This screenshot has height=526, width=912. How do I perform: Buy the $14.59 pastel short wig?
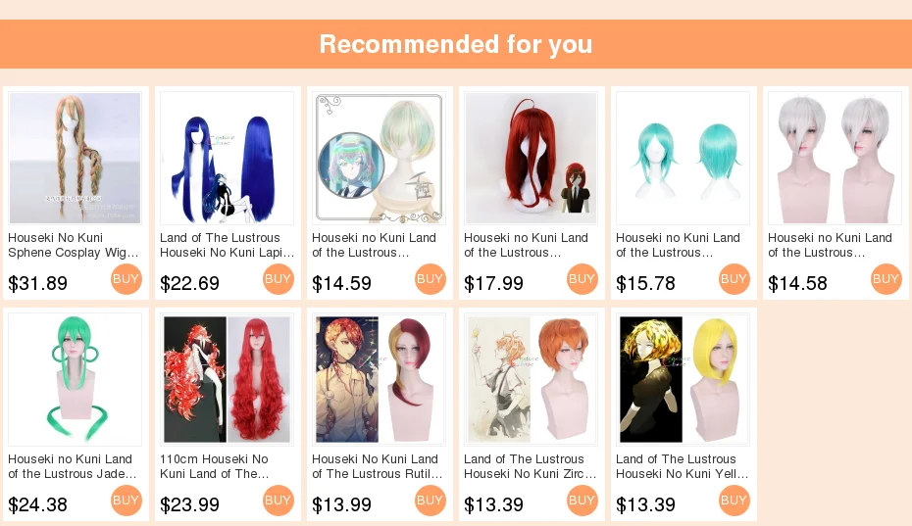(x=430, y=279)
